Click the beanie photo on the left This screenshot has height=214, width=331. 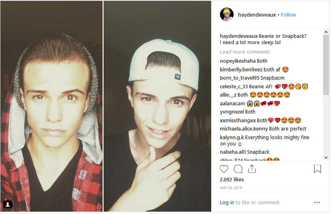(51, 106)
